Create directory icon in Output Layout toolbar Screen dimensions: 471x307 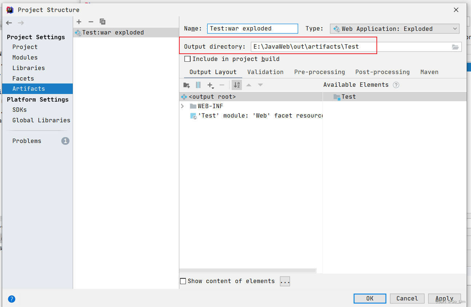(x=187, y=85)
